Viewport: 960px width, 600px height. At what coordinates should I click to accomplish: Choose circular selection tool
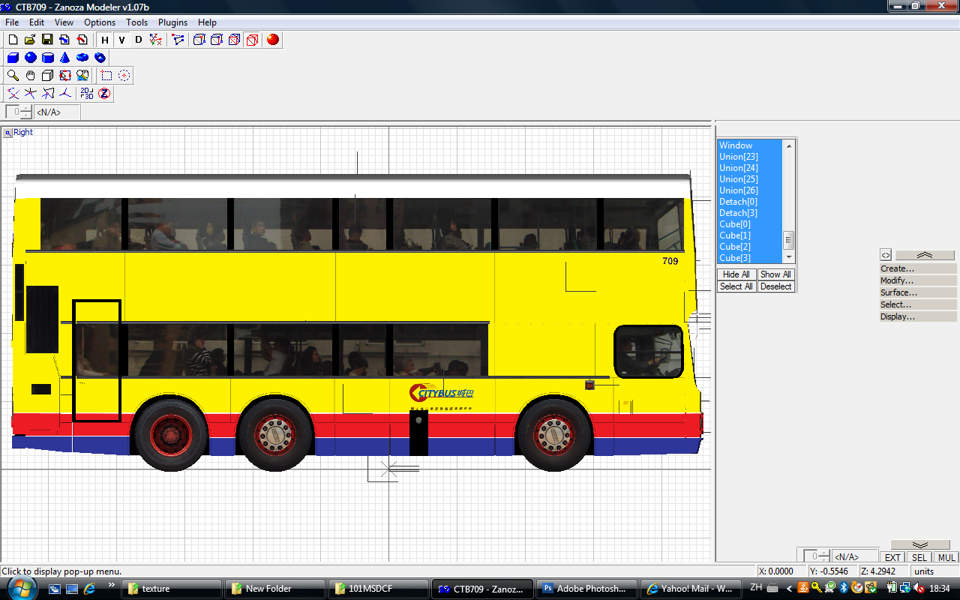tap(124, 76)
